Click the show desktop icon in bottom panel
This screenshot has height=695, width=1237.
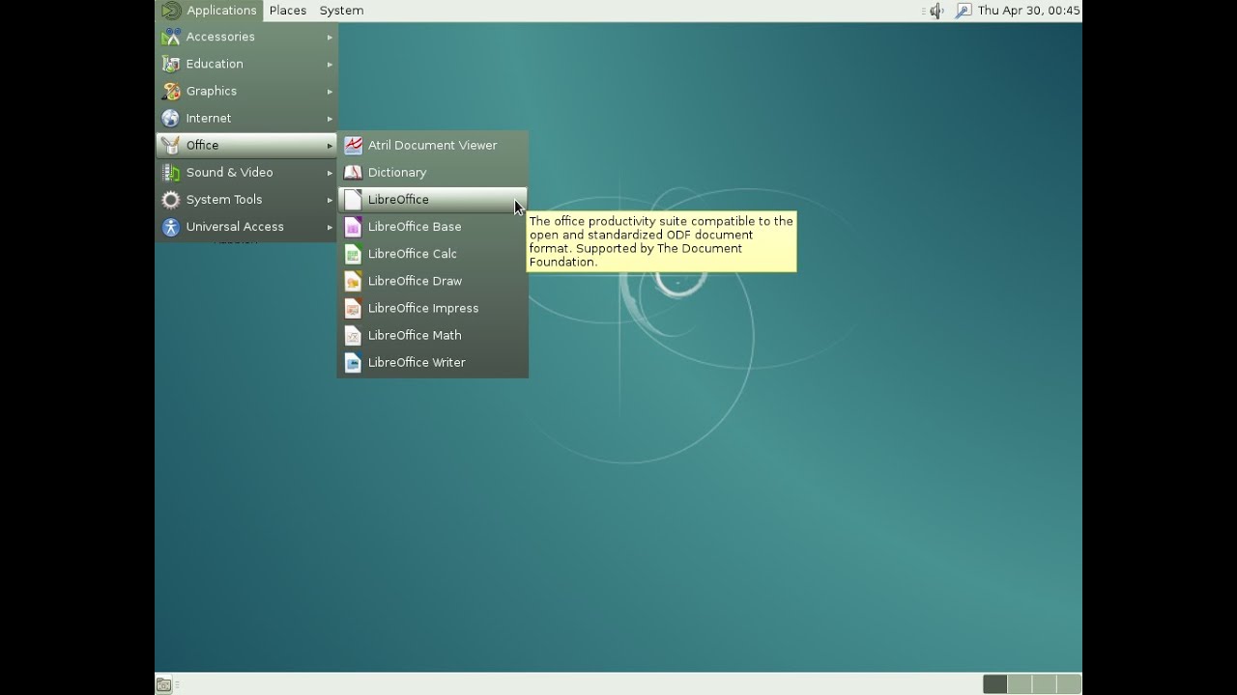164,684
